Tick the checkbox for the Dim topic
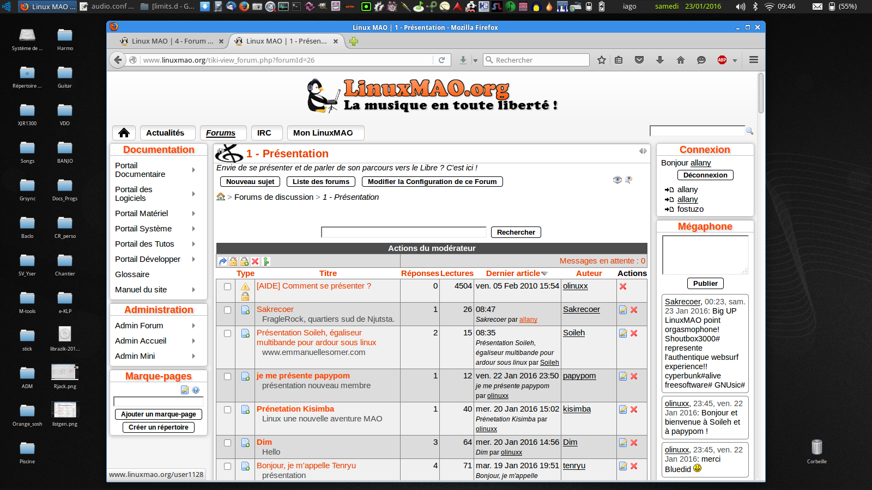 (x=227, y=443)
